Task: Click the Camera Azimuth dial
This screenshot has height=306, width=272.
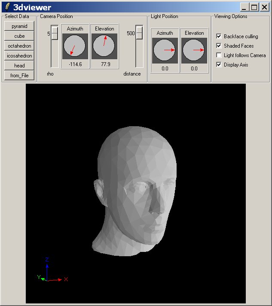Action: coord(74,46)
